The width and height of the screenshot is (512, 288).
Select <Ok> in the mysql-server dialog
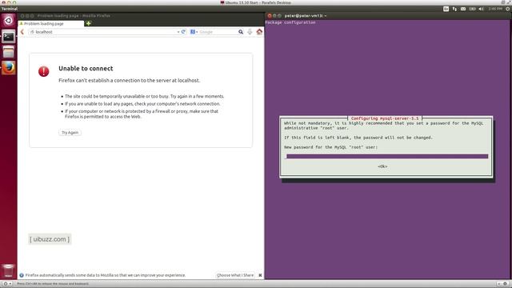point(382,166)
